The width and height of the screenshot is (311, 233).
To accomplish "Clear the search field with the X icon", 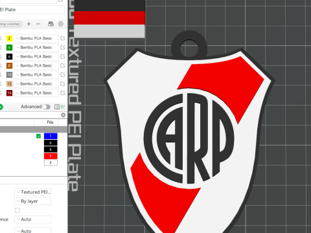I will click(x=63, y=115).
